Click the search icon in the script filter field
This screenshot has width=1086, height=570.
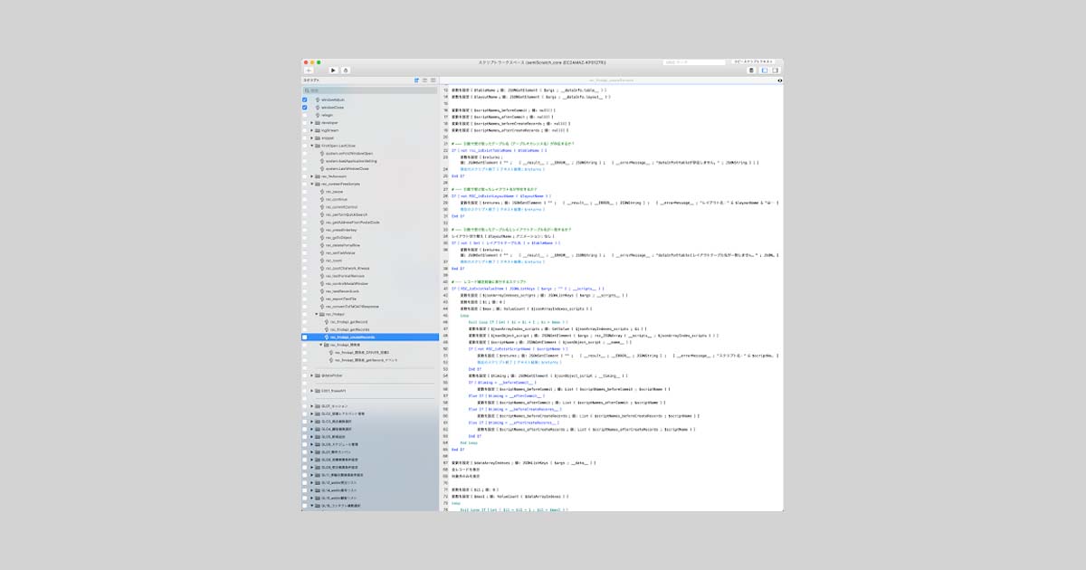pyautogui.click(x=307, y=90)
